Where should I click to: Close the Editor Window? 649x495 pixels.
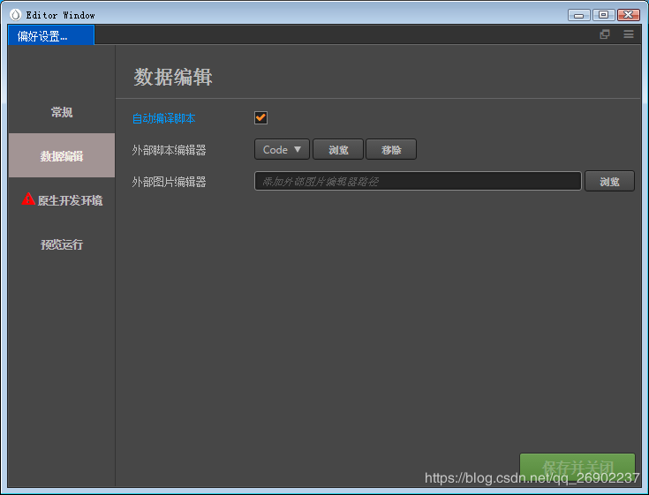click(x=629, y=15)
